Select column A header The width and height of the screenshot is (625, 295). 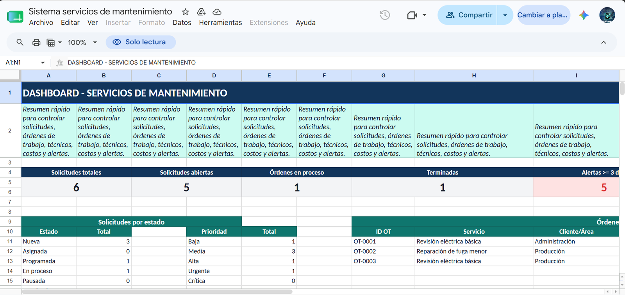click(48, 75)
